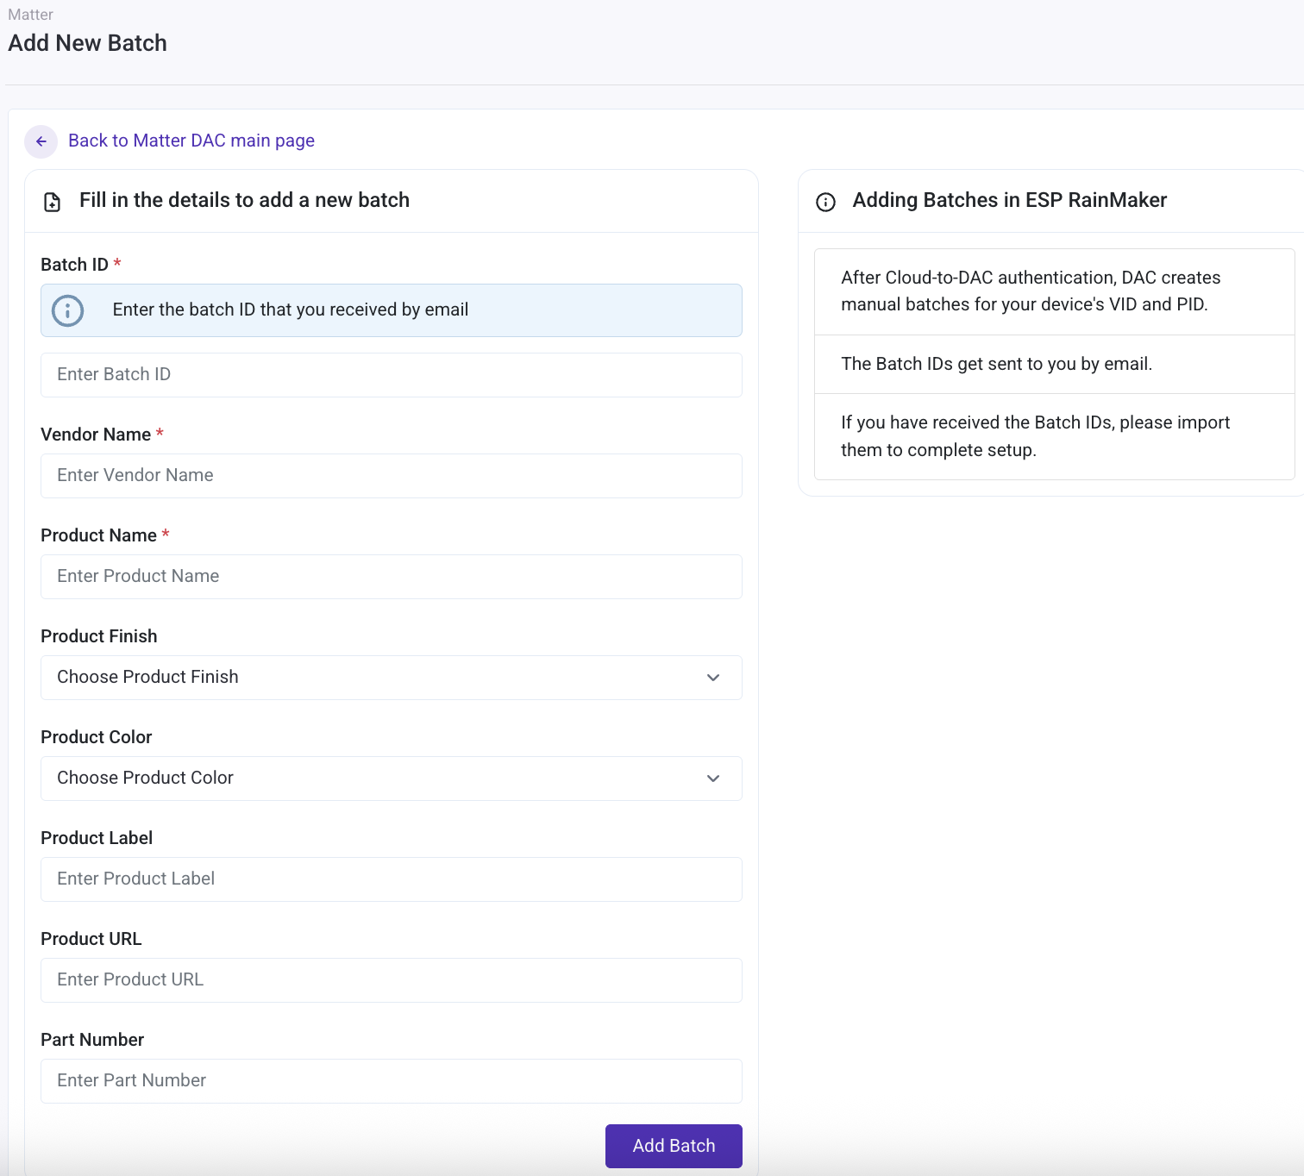The width and height of the screenshot is (1304, 1176).
Task: Focus the Enter Vendor Name field
Action: point(391,475)
